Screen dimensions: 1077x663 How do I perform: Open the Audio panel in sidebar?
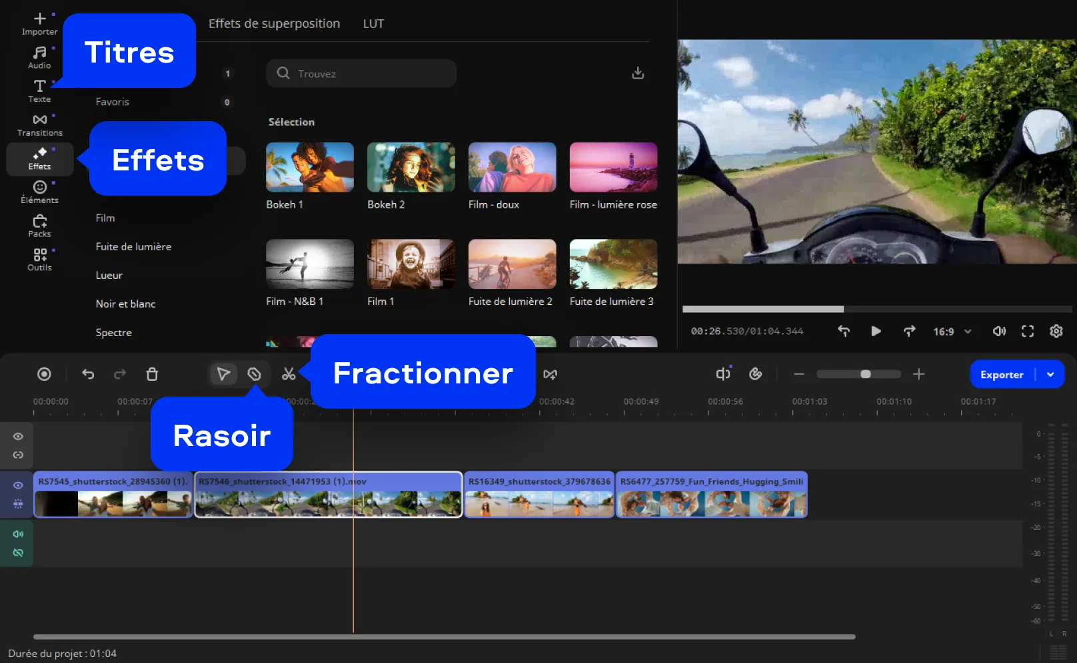click(39, 57)
